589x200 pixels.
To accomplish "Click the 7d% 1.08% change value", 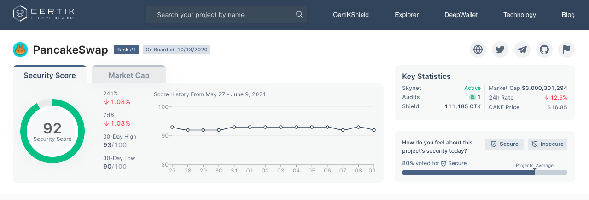I will [x=117, y=123].
